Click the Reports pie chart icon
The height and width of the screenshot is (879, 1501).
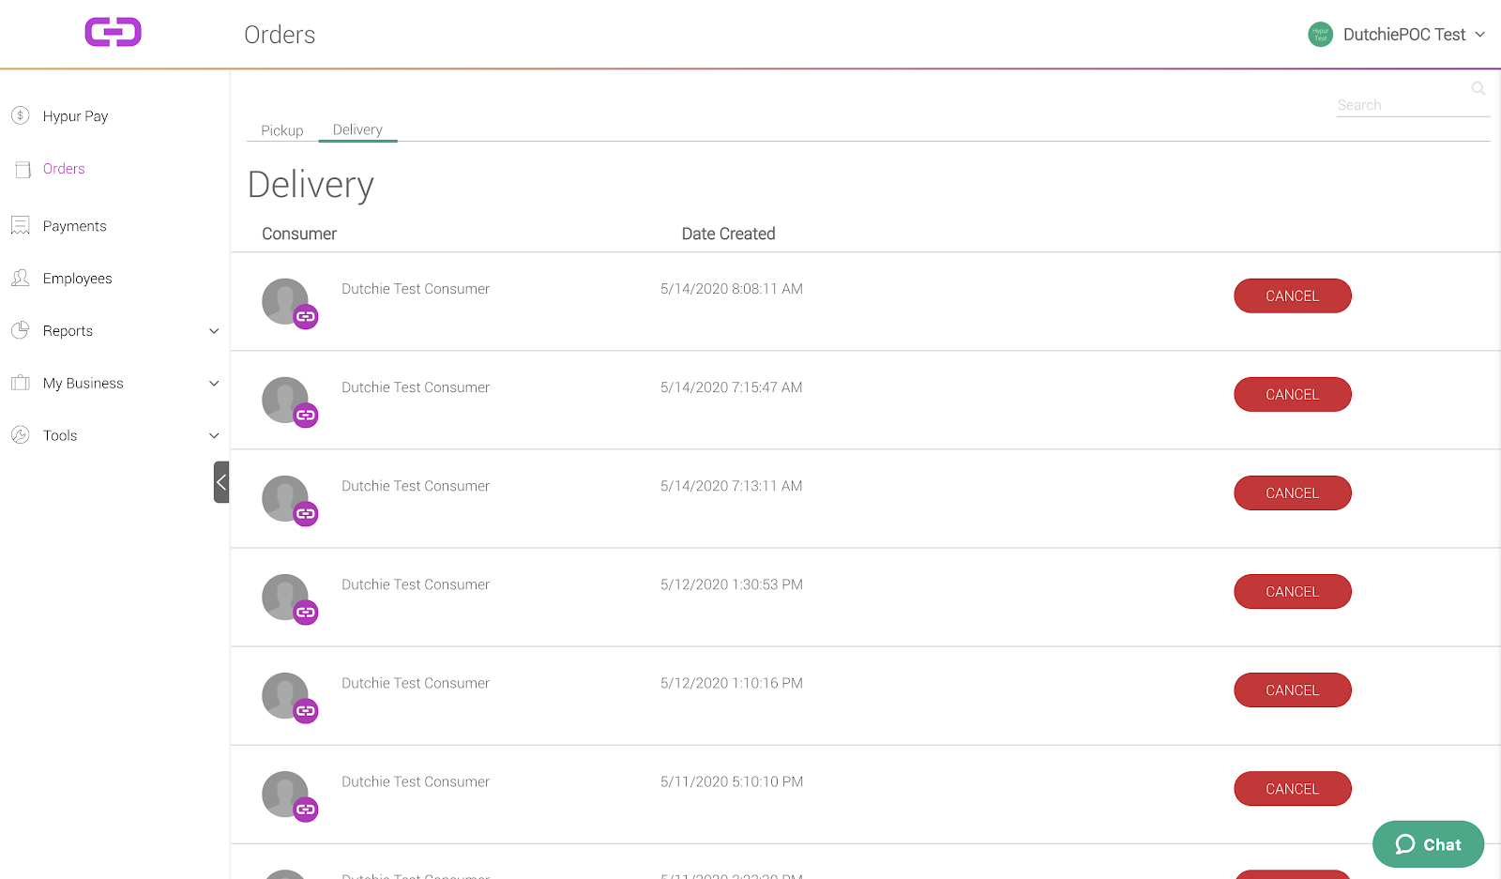21,330
